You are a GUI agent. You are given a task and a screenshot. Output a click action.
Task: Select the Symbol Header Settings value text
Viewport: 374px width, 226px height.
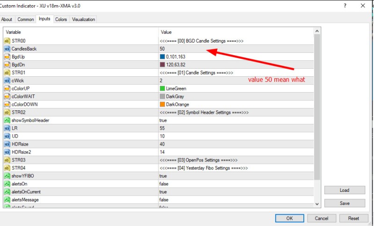204,112
